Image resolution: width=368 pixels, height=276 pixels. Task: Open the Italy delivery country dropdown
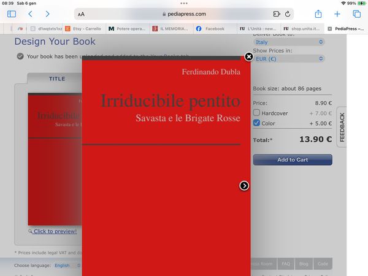(x=289, y=42)
